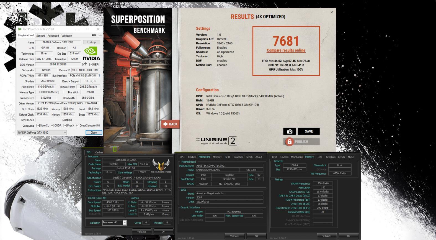The height and width of the screenshot is (240, 436).
Task: Click Validate in the first CPU-Z window
Action: (x=141, y=231)
